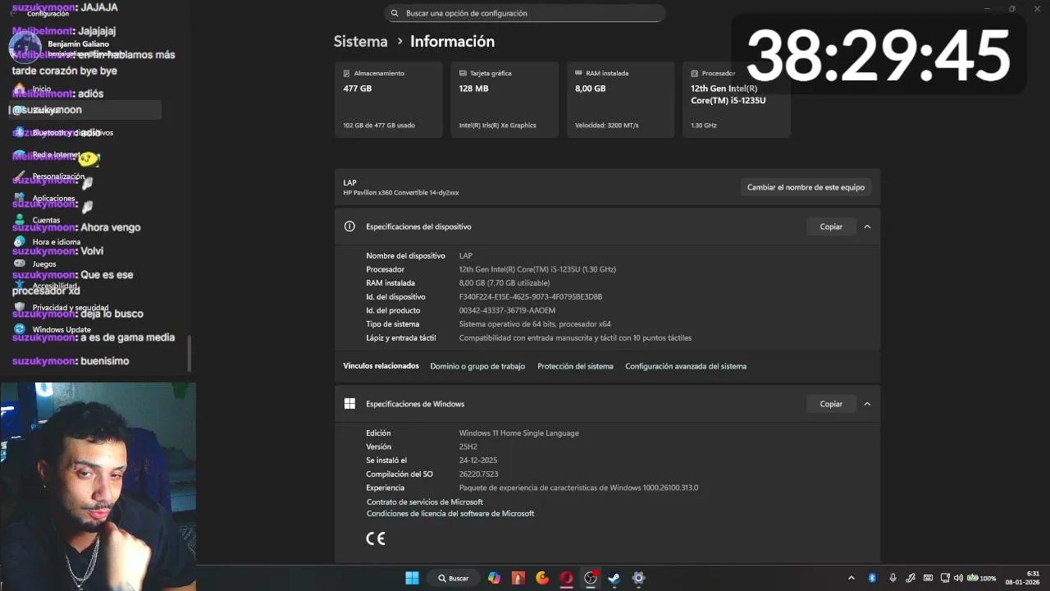Screen dimensions: 1050x591
Task: Focus the Buscar una opción de configuración field
Action: pos(524,13)
